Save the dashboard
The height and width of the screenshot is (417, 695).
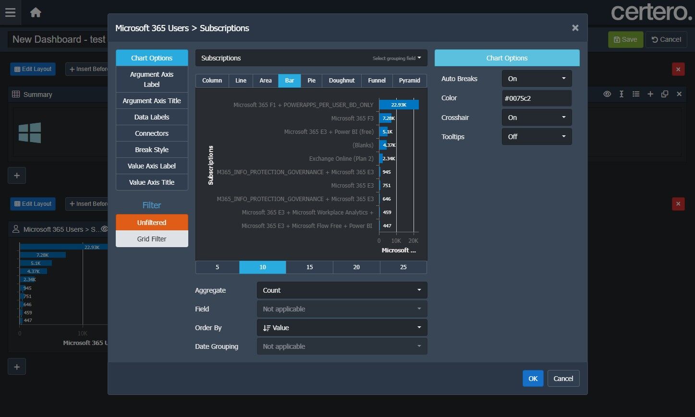[625, 39]
